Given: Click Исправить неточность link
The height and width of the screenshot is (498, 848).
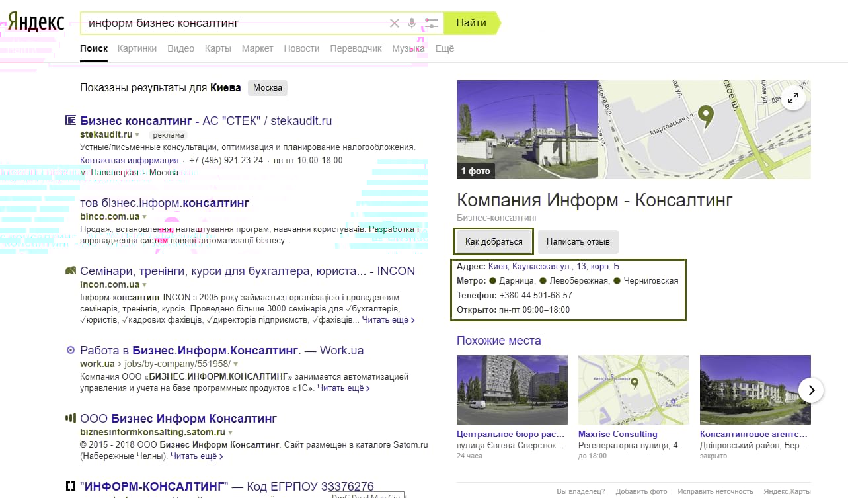Looking at the screenshot, I should [x=715, y=491].
